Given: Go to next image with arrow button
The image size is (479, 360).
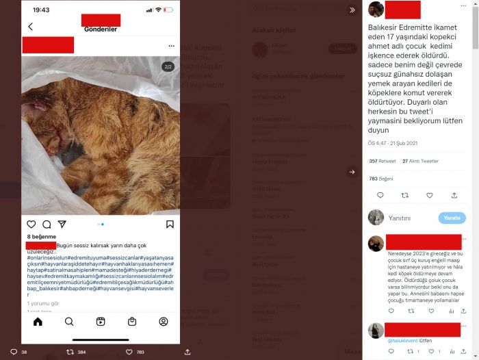Looking at the screenshot, I should [352, 172].
